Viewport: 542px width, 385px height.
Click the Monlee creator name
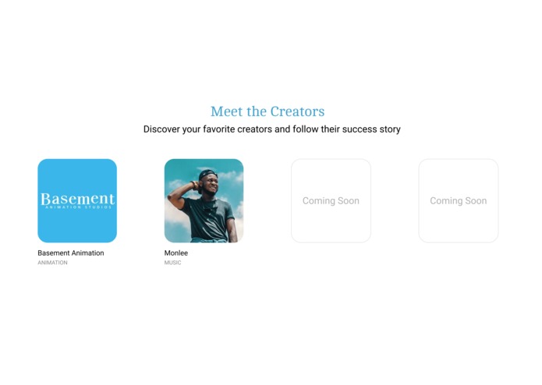[176, 253]
